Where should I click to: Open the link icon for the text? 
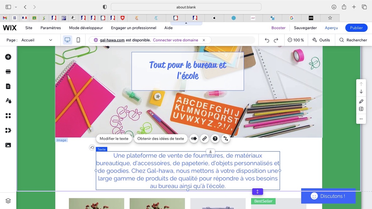point(204,139)
